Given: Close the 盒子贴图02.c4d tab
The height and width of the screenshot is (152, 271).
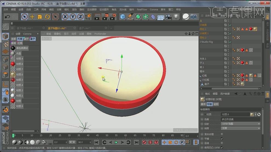Looking at the screenshot, I should tap(75, 28).
